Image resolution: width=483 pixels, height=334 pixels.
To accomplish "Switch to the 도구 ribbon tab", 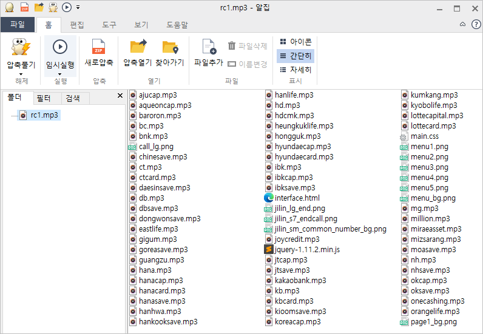I will 109,25.
